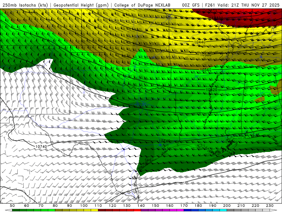Click the 10740 contour label in green area
The image size is (282, 212).
point(165,141)
